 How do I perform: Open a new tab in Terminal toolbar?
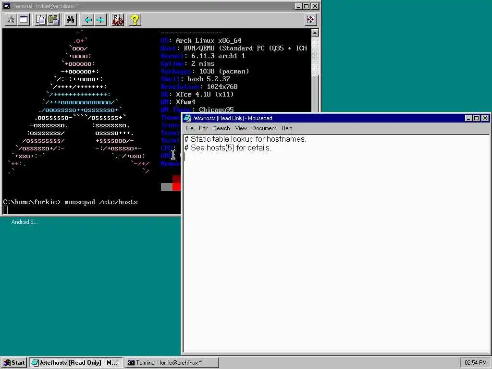(11, 20)
